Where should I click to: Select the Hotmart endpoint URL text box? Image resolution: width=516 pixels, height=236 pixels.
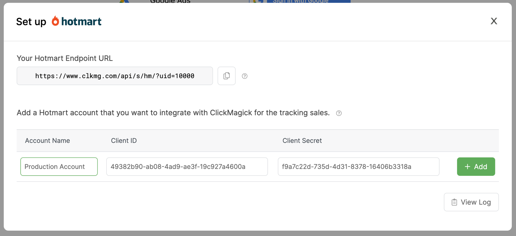coord(115,76)
